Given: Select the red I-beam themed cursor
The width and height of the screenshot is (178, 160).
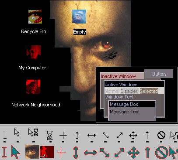Looking at the screenshot, I should click(4, 152).
